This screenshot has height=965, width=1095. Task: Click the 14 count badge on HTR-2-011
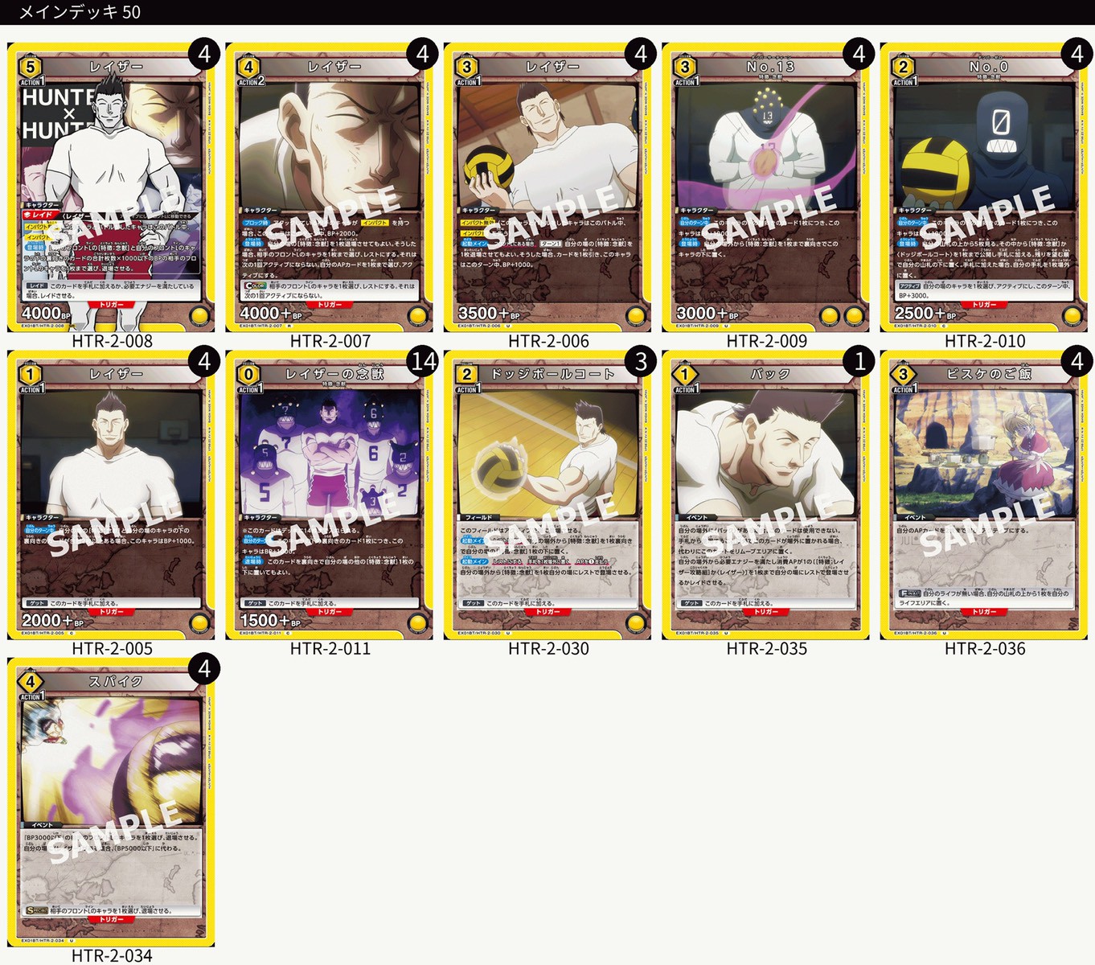point(423,362)
